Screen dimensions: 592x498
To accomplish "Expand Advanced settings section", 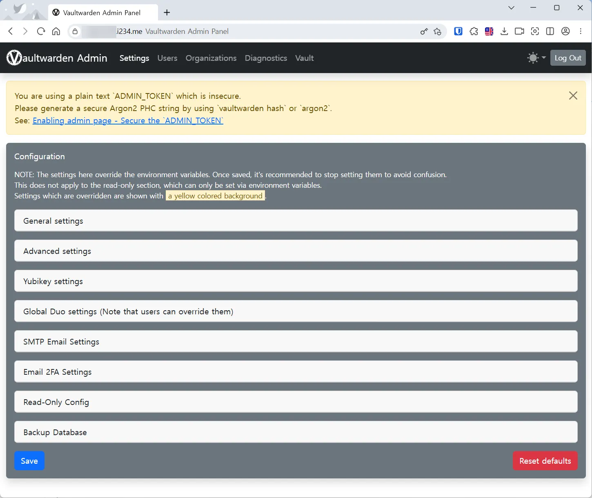I will coord(296,251).
